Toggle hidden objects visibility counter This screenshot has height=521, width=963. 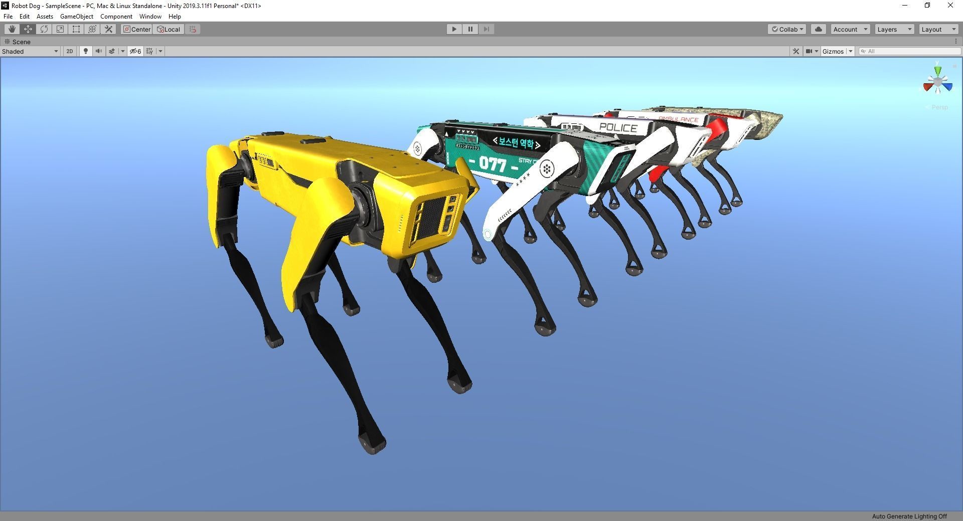click(135, 51)
